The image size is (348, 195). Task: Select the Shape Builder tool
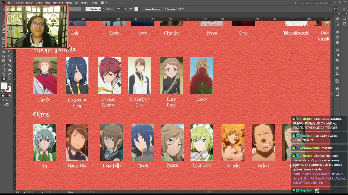coord(4,56)
